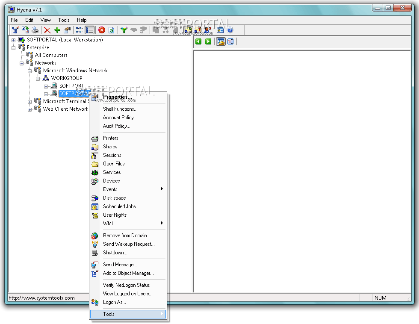Select Properties in the context menu

118,97
